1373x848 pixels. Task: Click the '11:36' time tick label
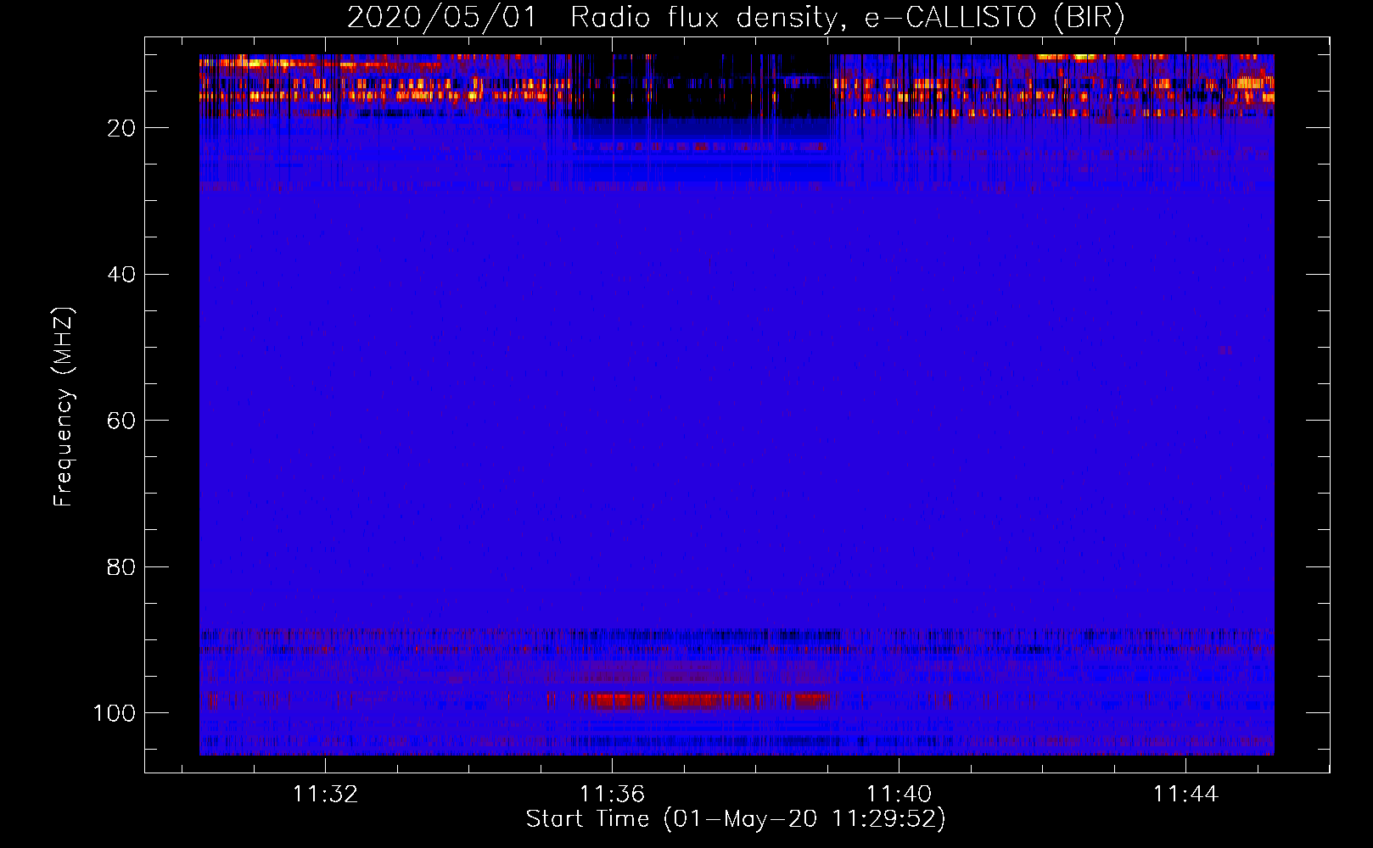click(612, 794)
